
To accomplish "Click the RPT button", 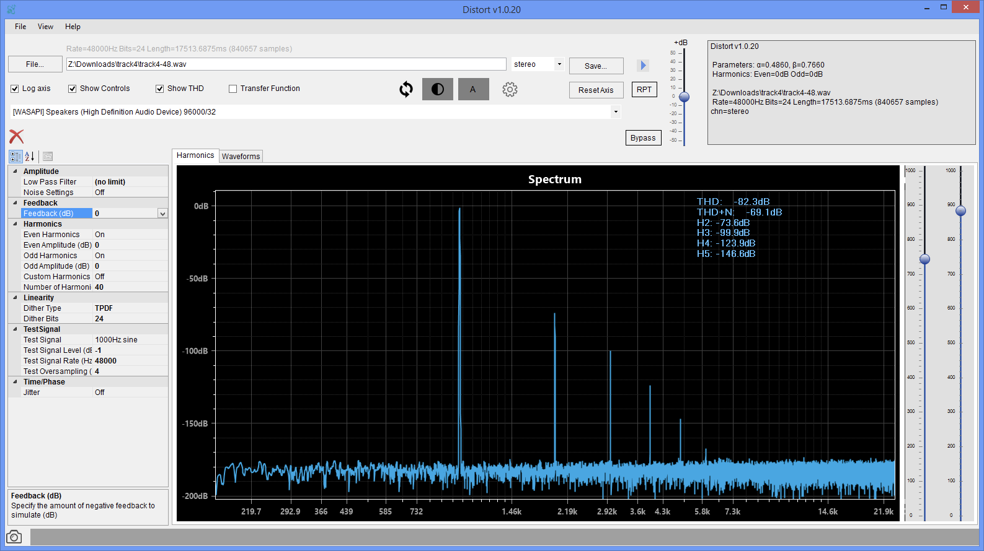I will (644, 90).
